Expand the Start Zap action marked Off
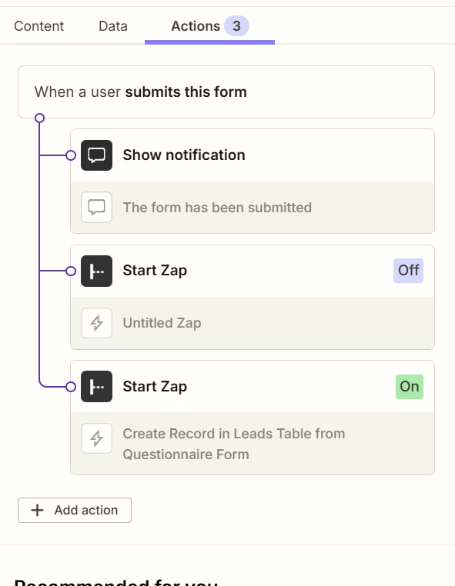This screenshot has height=586, width=455. click(253, 271)
